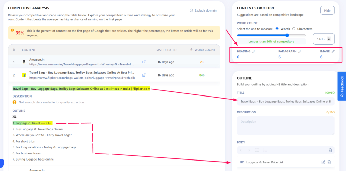Screen dimensions: 346x171
Task: Click the word count slider handle
Action: [287, 35]
